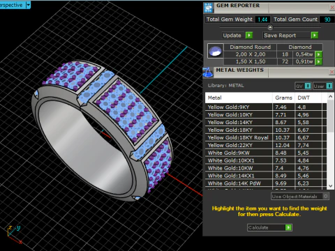Select the Yellow Gold:18KY Royal row
The image size is (335, 251).
[266, 138]
